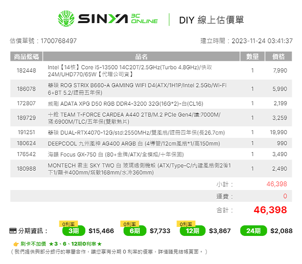
Task: Click the bold 合計 total 46,398
Action: point(270,210)
